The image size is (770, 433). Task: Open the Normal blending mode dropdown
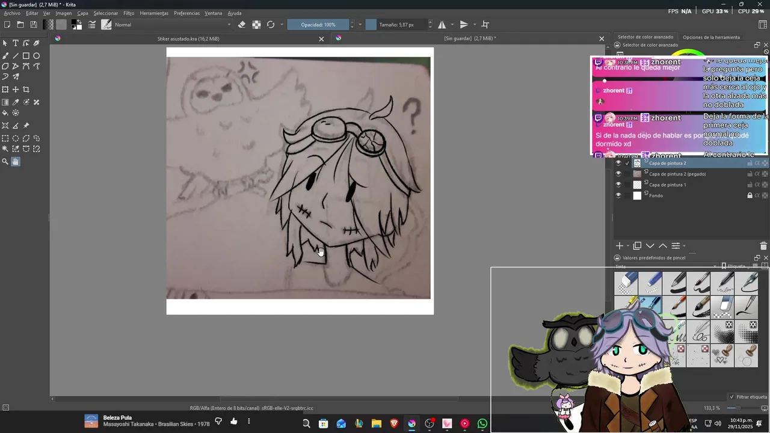[x=173, y=25]
